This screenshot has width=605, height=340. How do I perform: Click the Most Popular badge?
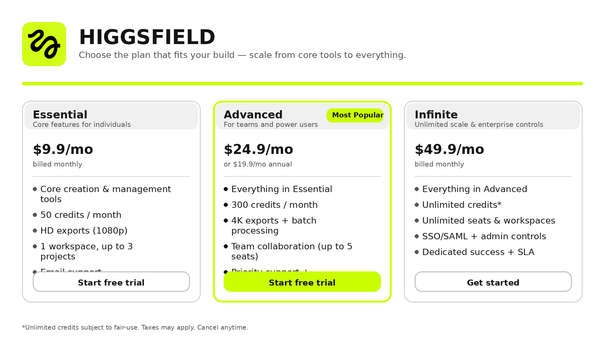(x=355, y=115)
